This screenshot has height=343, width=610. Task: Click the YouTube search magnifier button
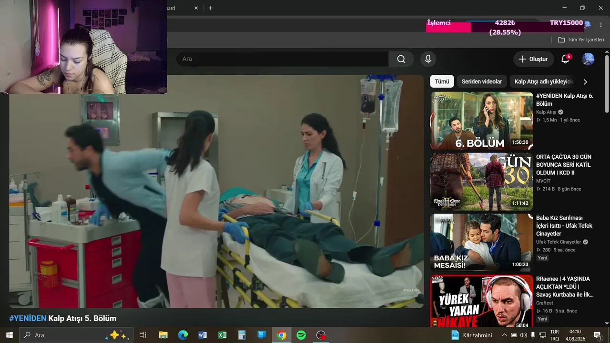[x=401, y=59]
